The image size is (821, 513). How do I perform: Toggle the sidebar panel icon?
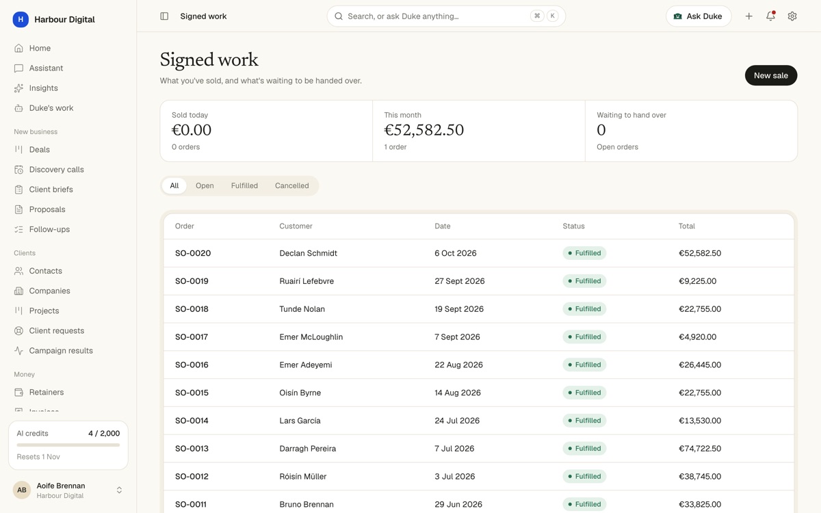[164, 16]
